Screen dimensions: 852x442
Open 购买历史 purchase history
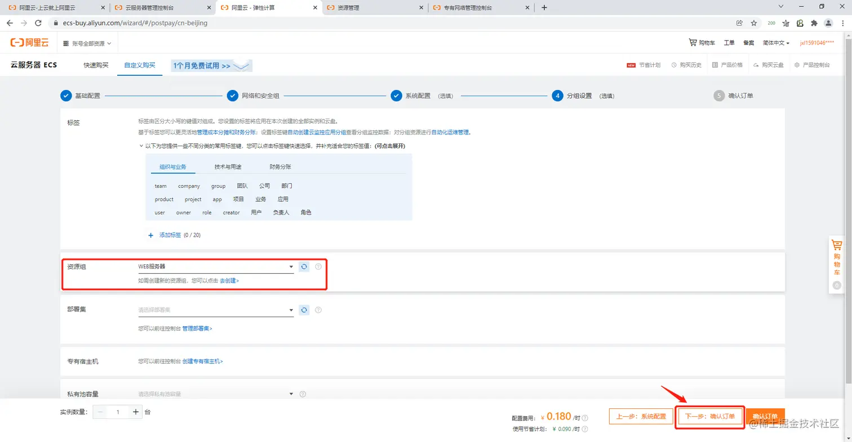(686, 65)
